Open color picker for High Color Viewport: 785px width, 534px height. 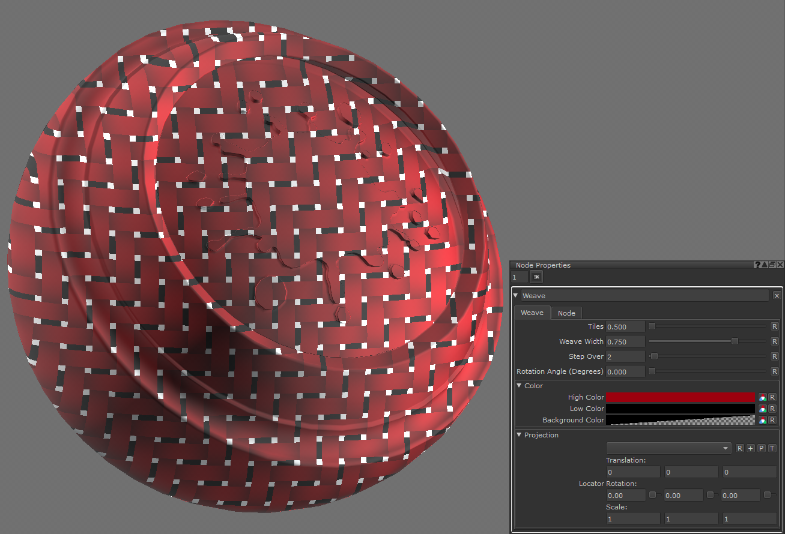pos(762,397)
